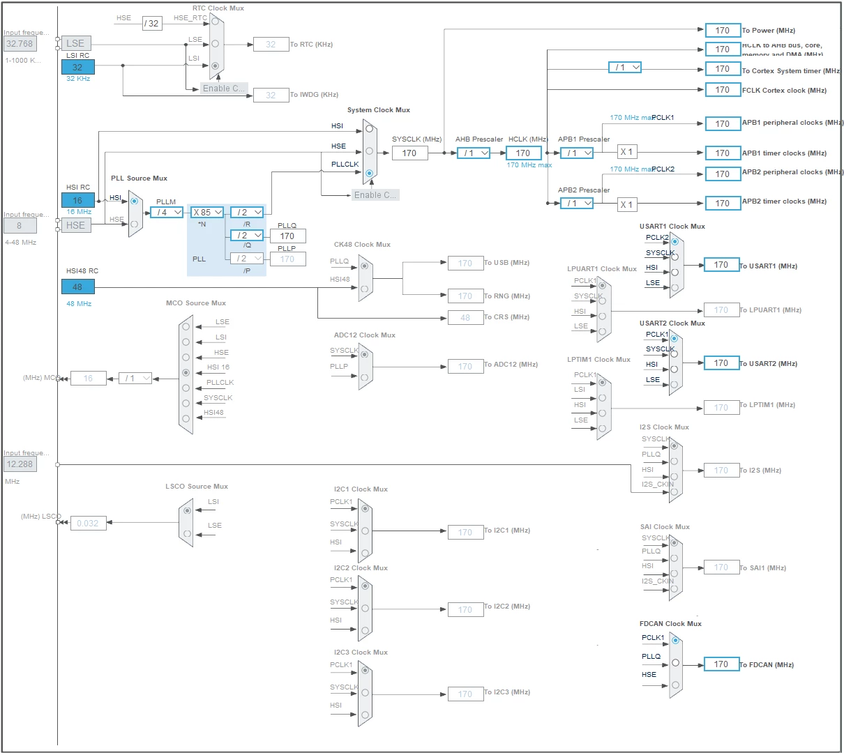Click APB1 peripheral clocks 170 box
Viewport: 844px width, 755px height.
click(723, 123)
